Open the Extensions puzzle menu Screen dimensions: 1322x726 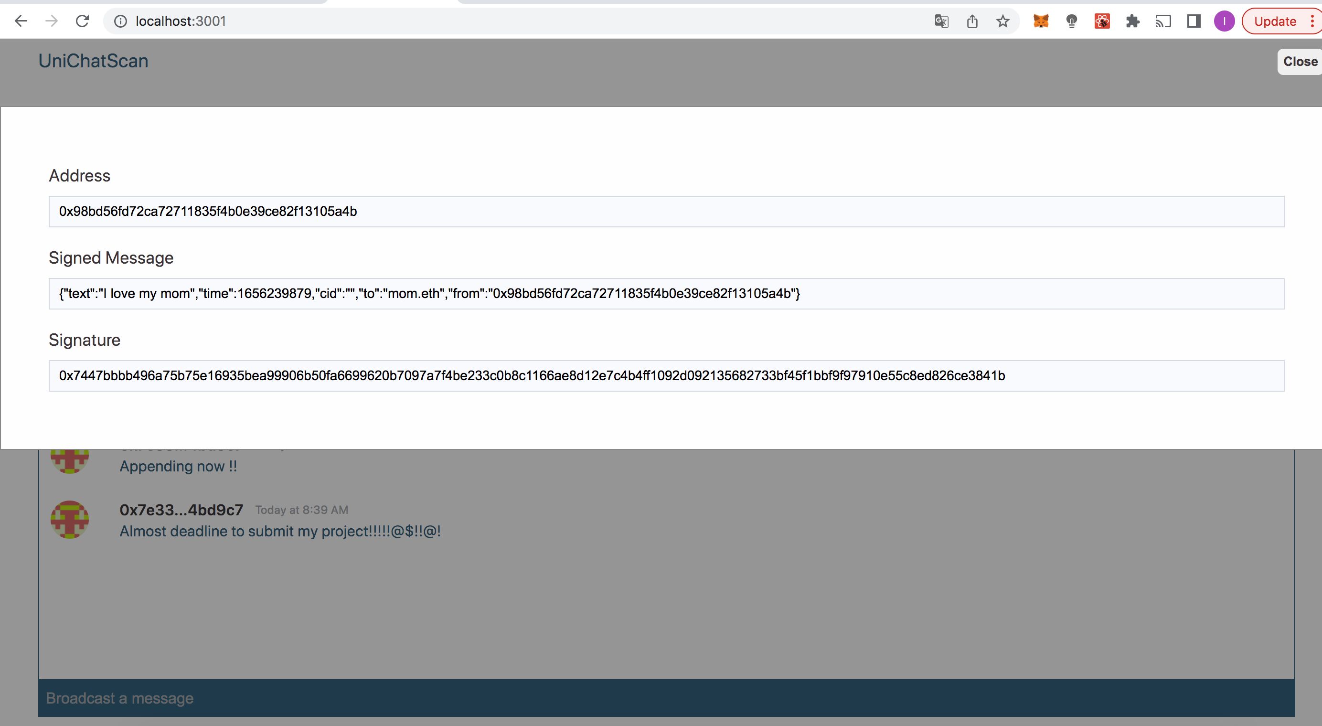pyautogui.click(x=1132, y=21)
